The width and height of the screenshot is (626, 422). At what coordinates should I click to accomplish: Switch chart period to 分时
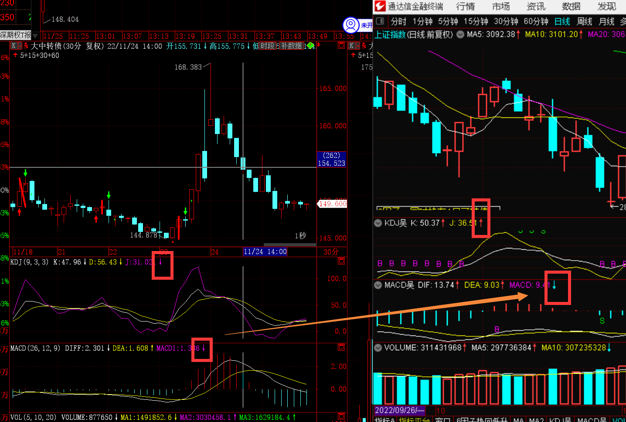point(398,21)
